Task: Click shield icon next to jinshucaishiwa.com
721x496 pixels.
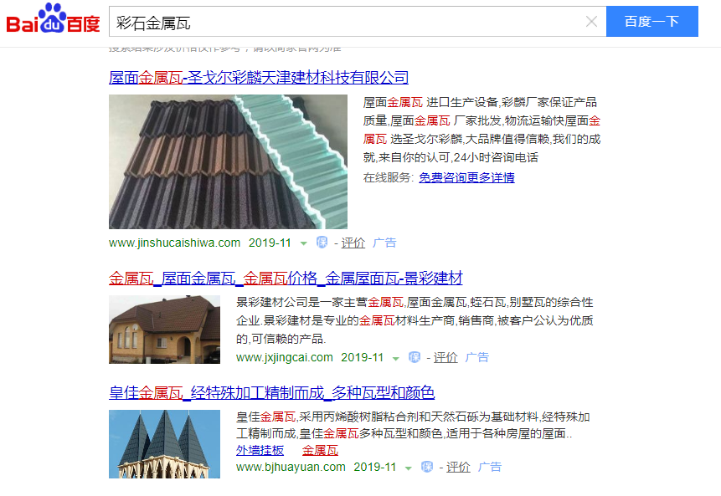Action: coord(322,242)
